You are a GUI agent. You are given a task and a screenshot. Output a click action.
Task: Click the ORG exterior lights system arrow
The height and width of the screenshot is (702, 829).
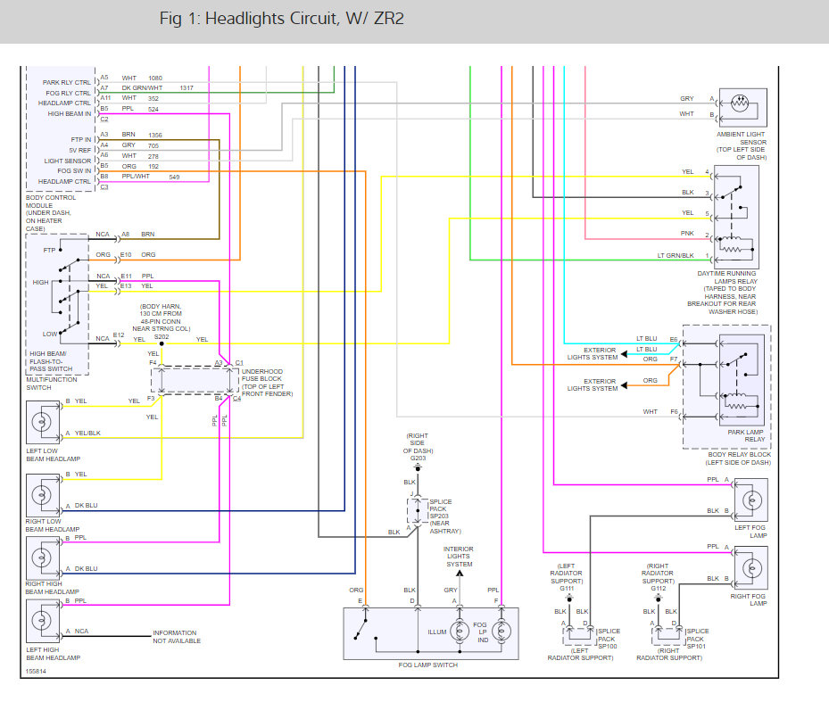624,384
